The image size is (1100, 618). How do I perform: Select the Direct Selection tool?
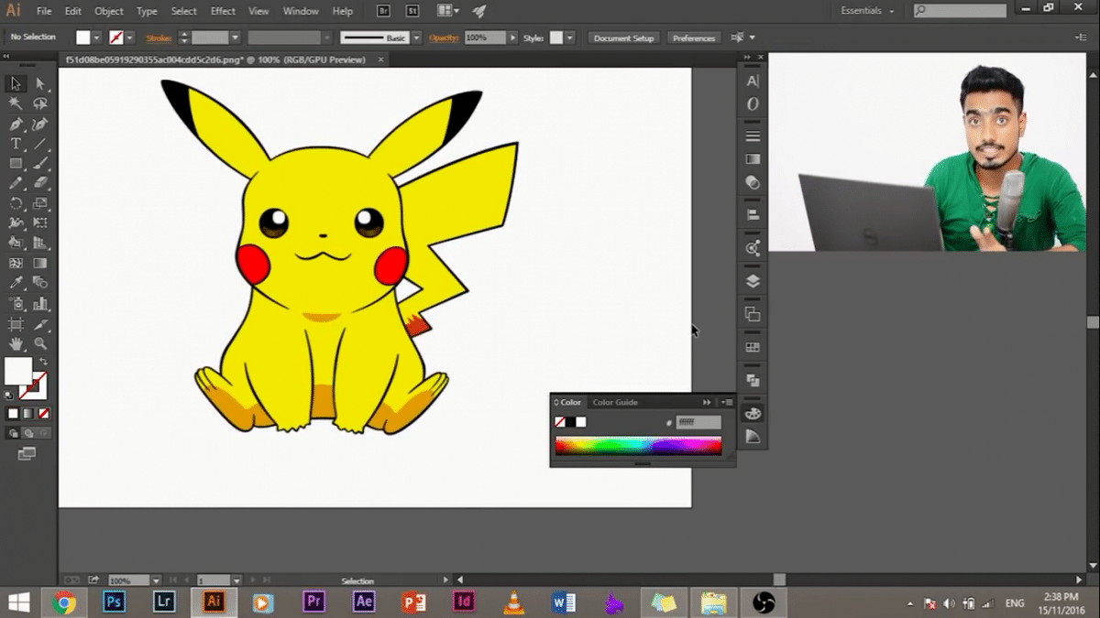(40, 83)
